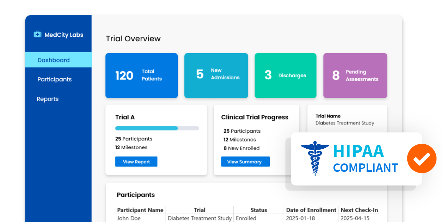Click Diabetes Treatment Study under Trial Name
443x222 pixels.
click(345, 123)
